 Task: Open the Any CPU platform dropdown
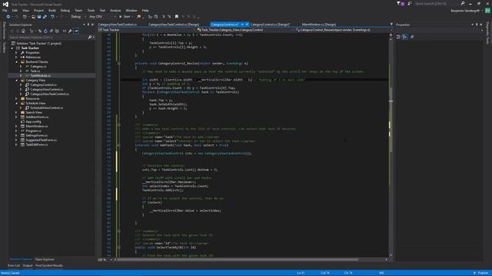102,17
